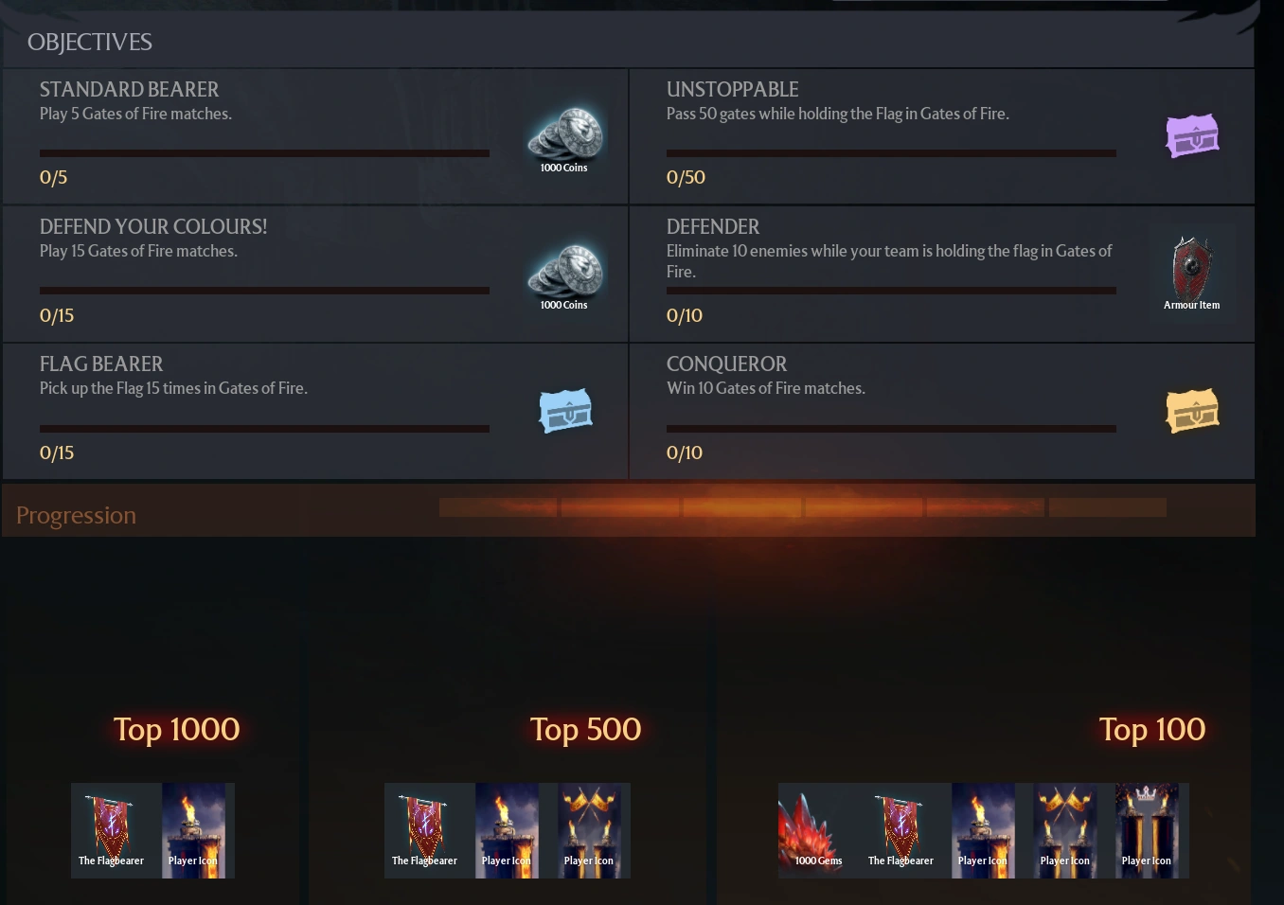Select the 1000 Gems reward in Top 100
The width and height of the screenshot is (1284, 905).
[819, 830]
